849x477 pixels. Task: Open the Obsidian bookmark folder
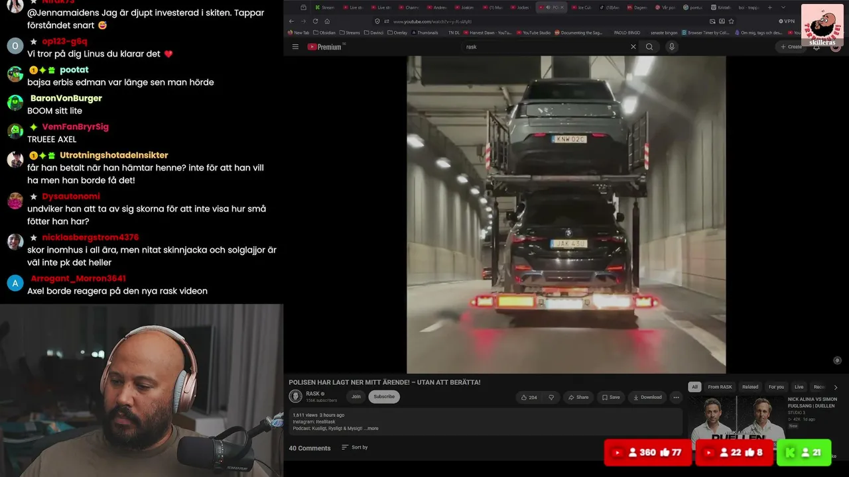pyautogui.click(x=324, y=32)
